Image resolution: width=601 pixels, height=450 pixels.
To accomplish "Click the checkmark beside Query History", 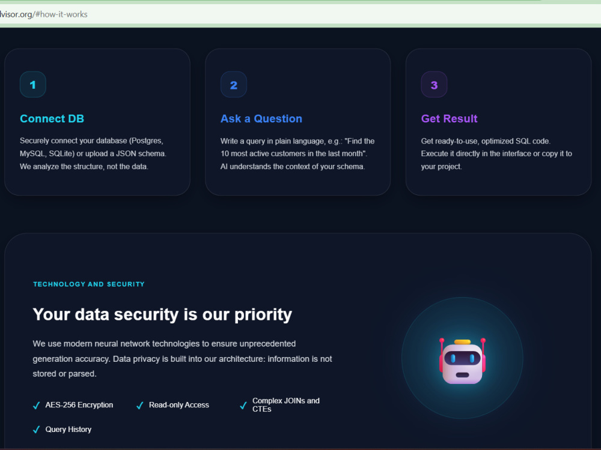I will click(37, 430).
